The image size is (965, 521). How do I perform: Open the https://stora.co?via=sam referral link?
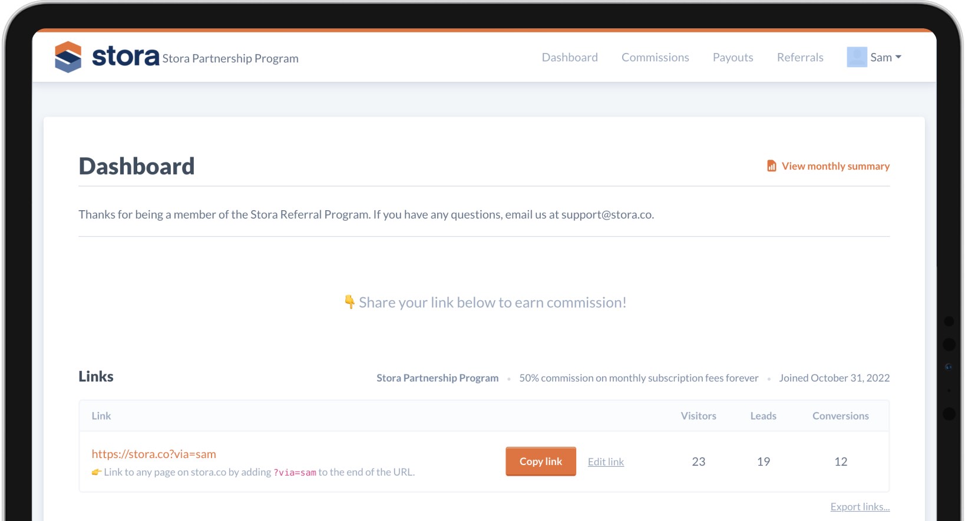154,454
